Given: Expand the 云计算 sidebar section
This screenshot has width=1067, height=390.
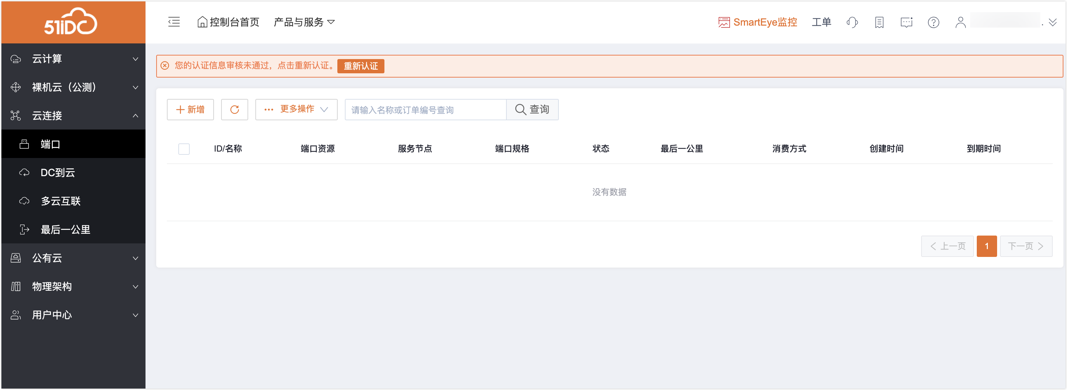Looking at the screenshot, I should pos(73,59).
